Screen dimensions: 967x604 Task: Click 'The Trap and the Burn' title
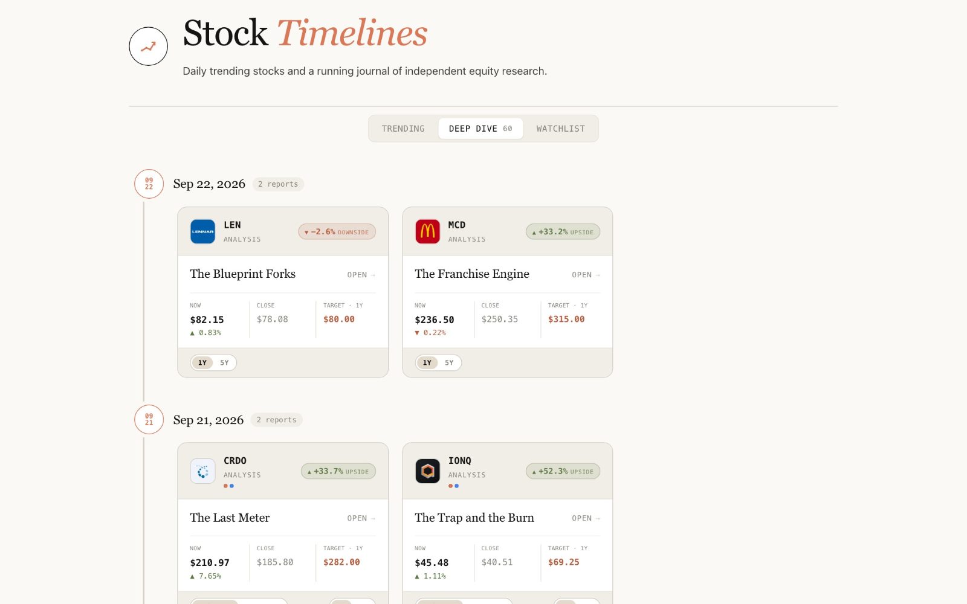[x=474, y=518]
